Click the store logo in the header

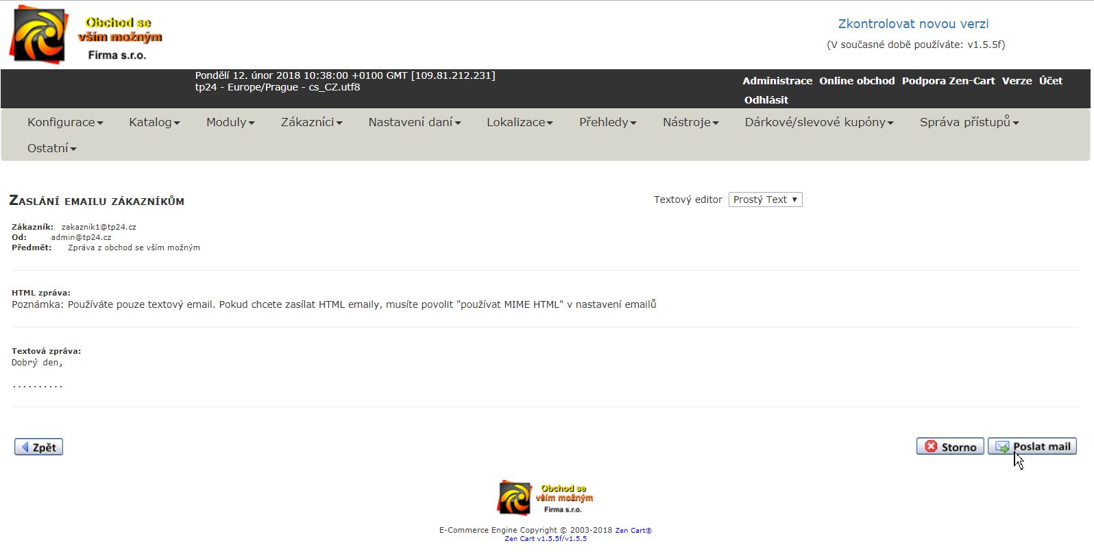[x=86, y=35]
